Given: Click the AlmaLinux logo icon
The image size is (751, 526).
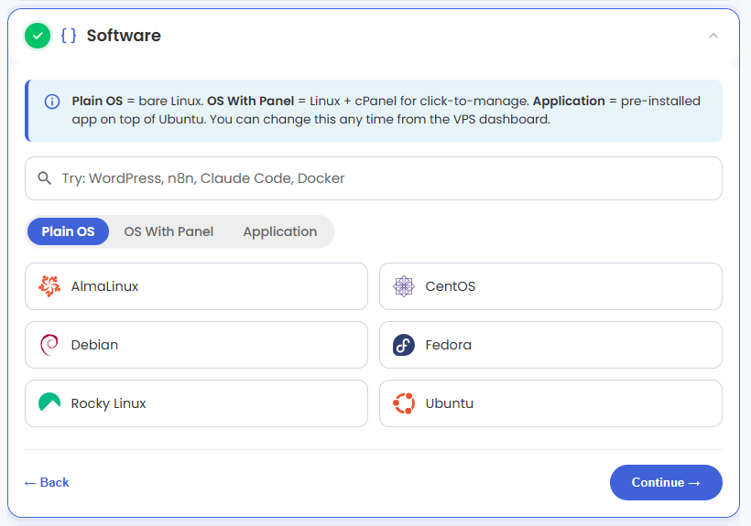Looking at the screenshot, I should point(49,286).
